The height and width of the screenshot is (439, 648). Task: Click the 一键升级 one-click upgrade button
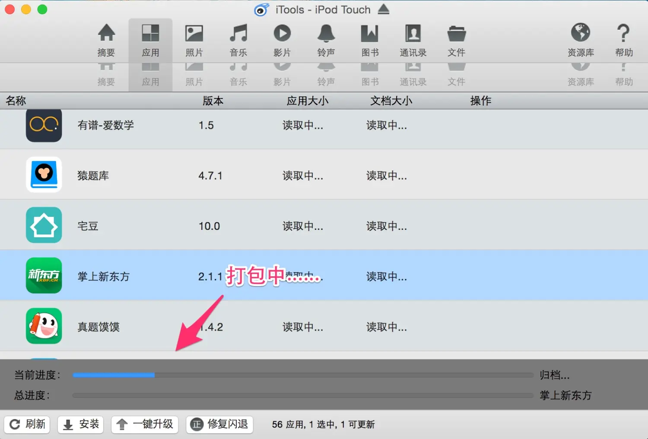pyautogui.click(x=145, y=424)
